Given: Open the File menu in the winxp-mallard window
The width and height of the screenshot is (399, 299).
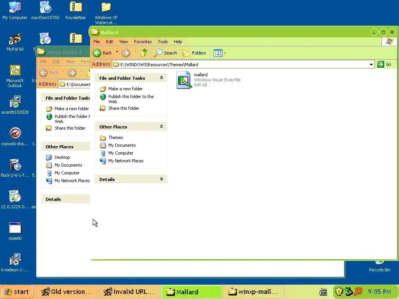Looking at the screenshot, I should pyautogui.click(x=43, y=62).
